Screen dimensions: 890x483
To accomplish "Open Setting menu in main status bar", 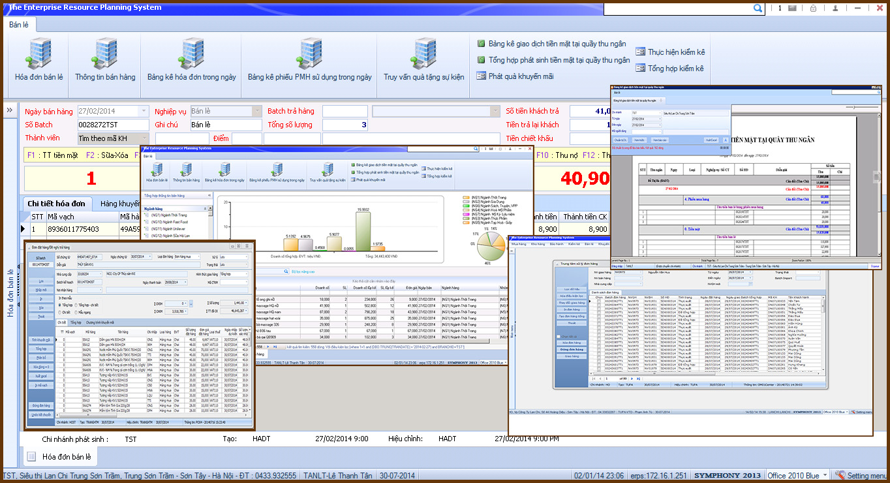I will [x=861, y=476].
